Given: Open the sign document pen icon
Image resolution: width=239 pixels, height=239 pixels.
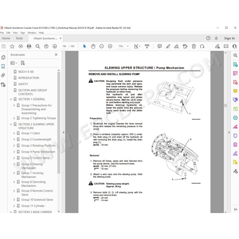Looking at the screenshot, I should pos(177,46).
